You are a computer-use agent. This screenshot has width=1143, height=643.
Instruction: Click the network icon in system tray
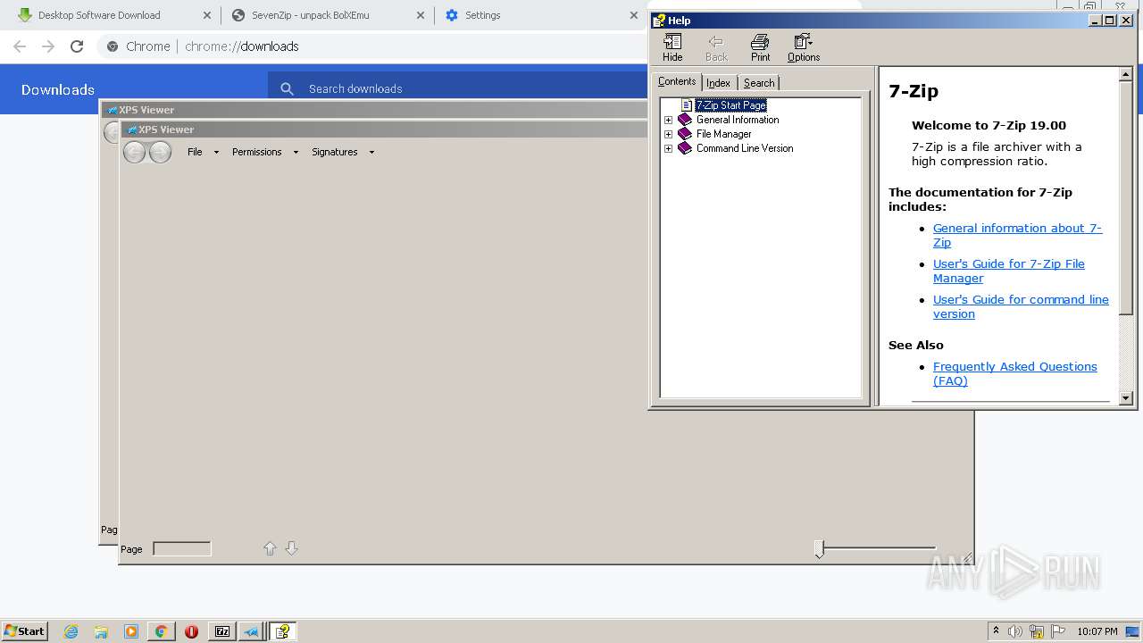1037,631
